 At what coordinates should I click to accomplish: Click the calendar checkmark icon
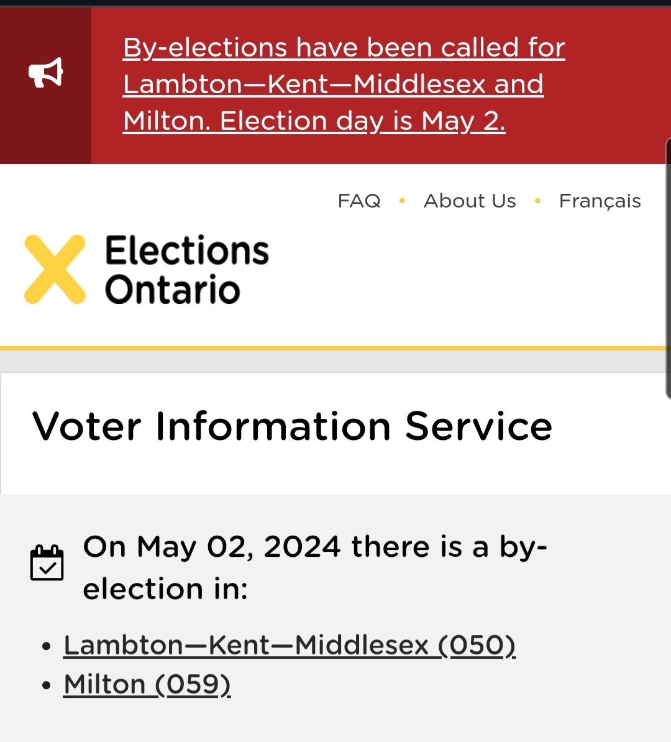(47, 562)
